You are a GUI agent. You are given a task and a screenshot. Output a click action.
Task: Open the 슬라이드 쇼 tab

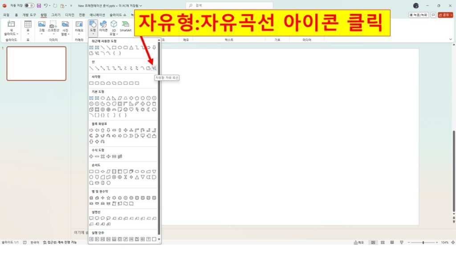[118, 15]
